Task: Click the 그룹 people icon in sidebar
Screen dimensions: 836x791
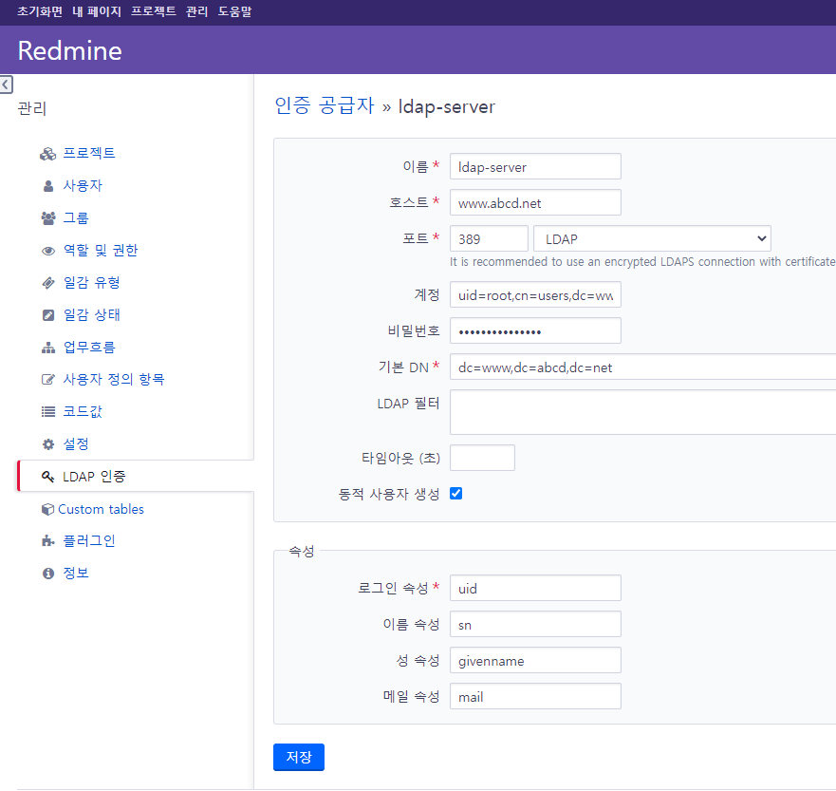Action: [48, 218]
